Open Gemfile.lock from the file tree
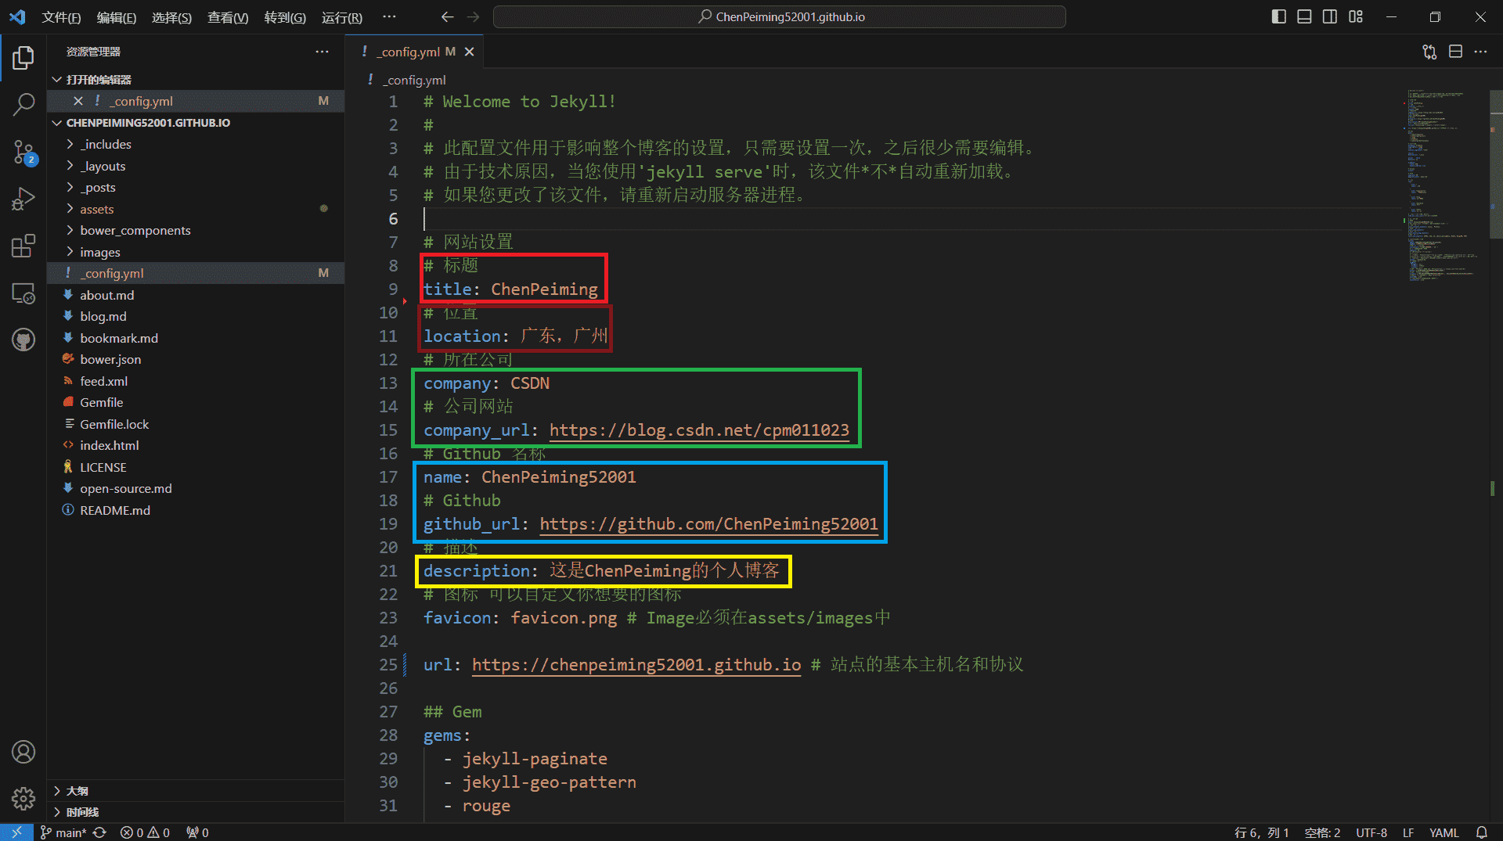This screenshot has height=841, width=1503. [x=196, y=424]
